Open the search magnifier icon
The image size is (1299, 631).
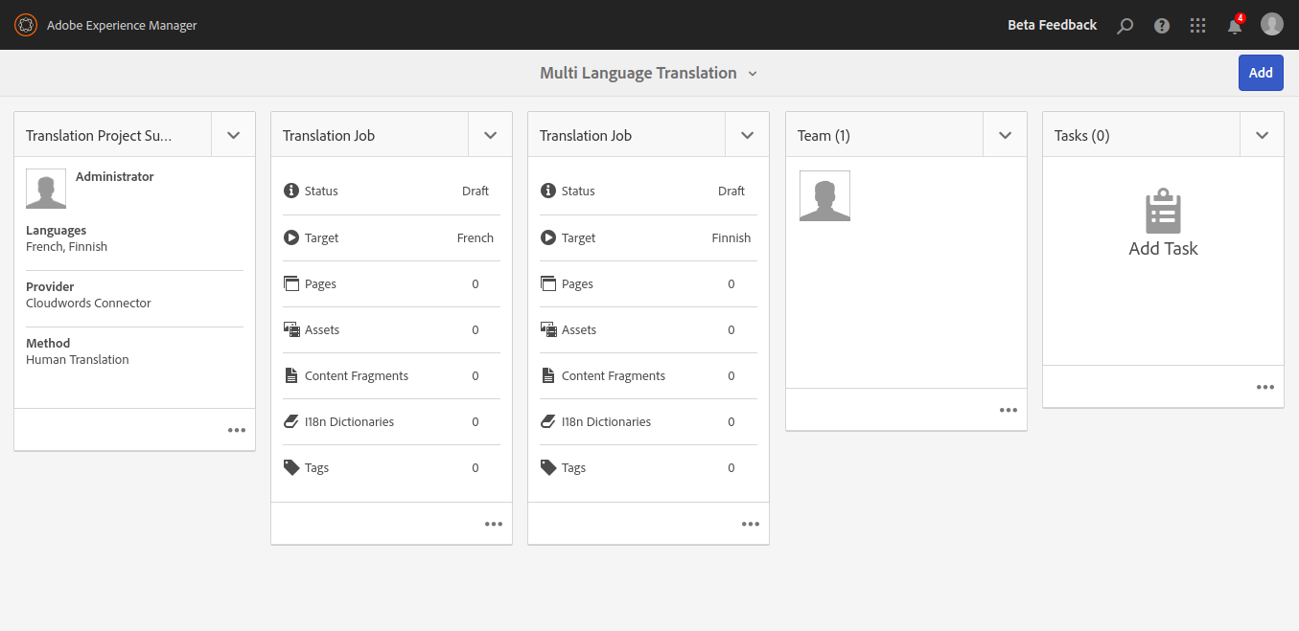pos(1125,26)
